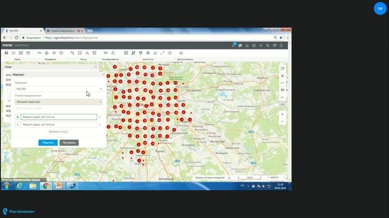Open the Windows Start button

point(7,186)
